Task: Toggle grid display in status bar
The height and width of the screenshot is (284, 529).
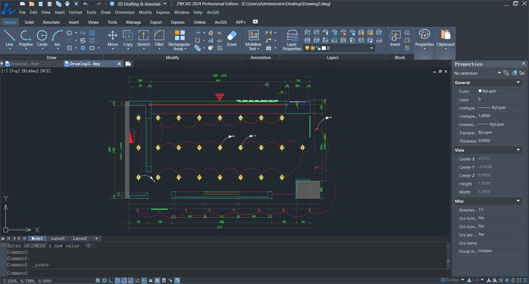Action: (x=104, y=280)
